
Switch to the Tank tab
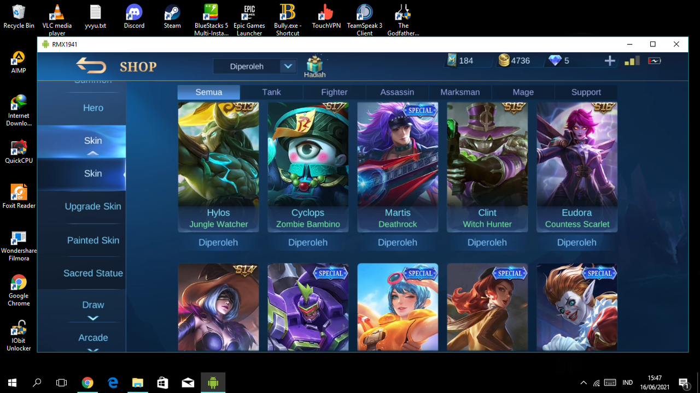[271, 92]
